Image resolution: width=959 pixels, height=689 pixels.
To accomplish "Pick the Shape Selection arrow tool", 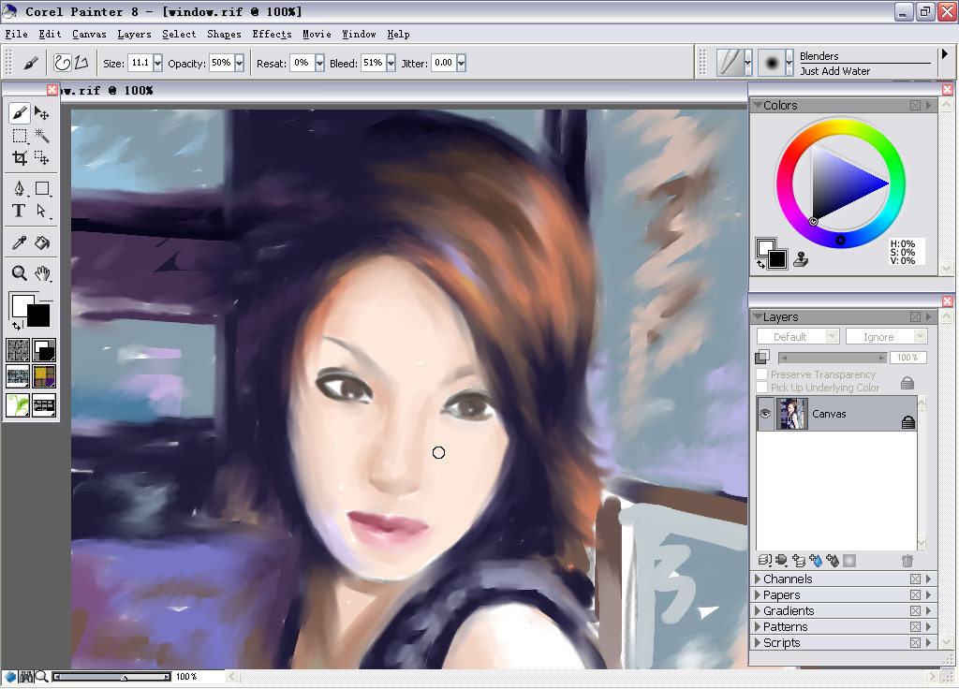I will [41, 211].
